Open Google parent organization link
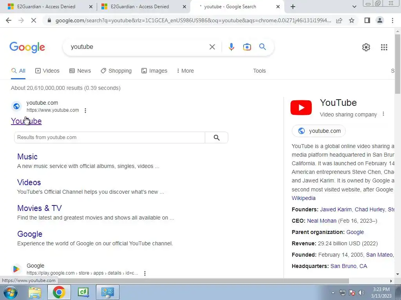The height and width of the screenshot is (300, 401). (x=355, y=232)
